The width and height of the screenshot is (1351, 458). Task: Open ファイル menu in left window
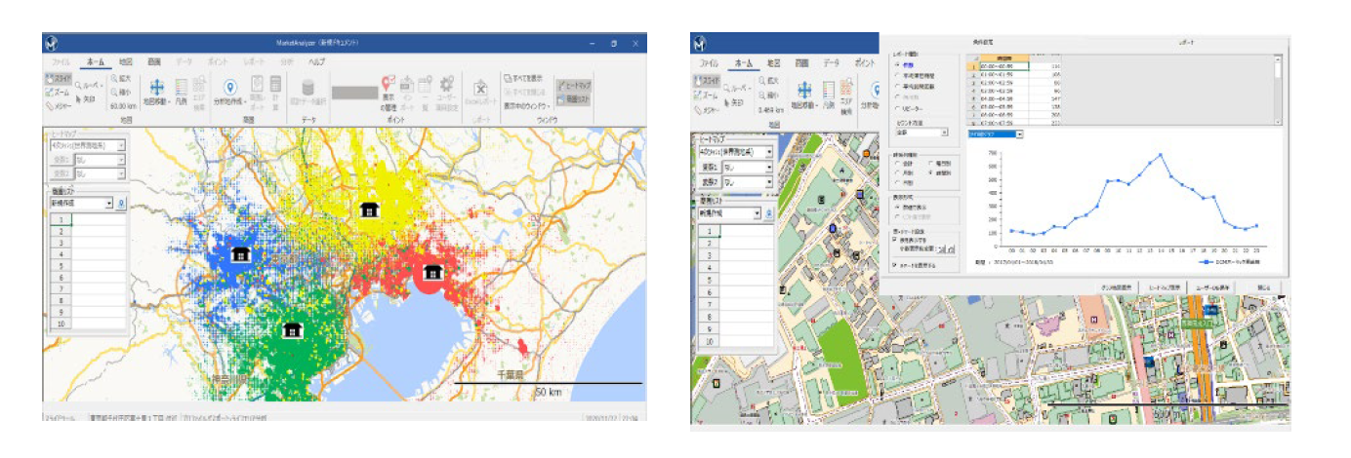point(61,60)
